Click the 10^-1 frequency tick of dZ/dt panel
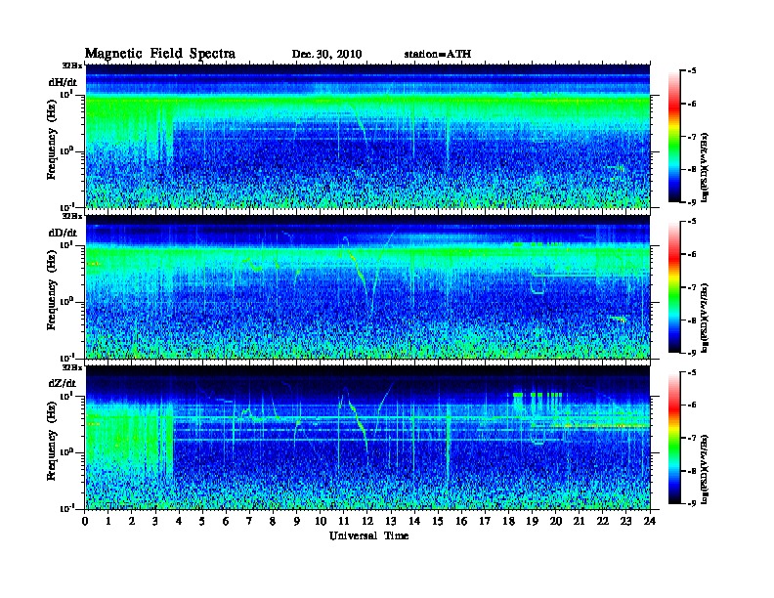This screenshot has height=598, width=774. (x=66, y=508)
